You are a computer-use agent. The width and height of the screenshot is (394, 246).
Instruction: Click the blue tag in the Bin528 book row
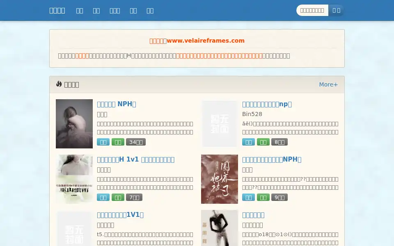[249, 142]
